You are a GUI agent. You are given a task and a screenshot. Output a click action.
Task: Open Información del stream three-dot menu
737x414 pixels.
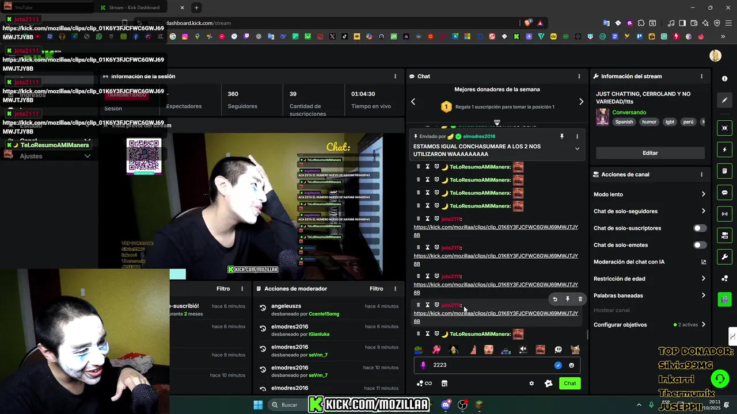701,76
